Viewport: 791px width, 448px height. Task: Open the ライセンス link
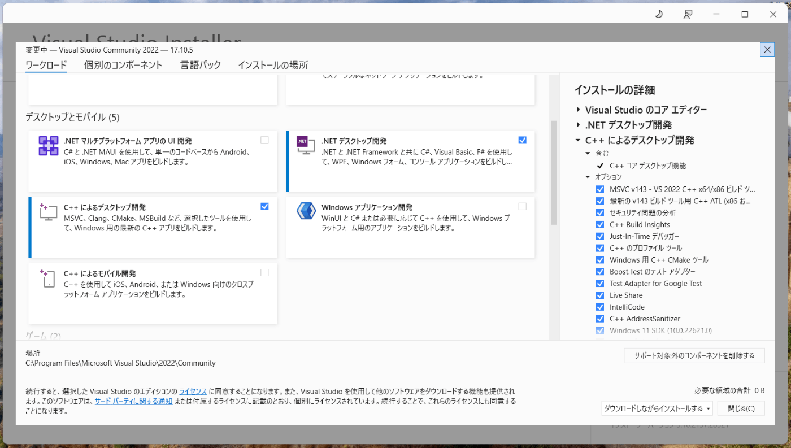click(193, 391)
